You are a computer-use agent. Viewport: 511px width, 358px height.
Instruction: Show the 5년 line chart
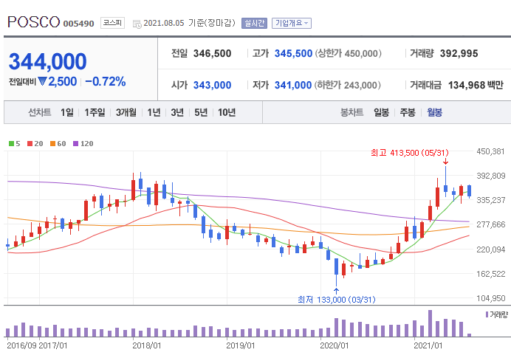201,112
